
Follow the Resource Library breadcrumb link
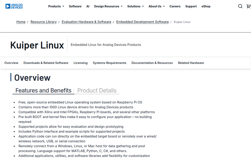[44, 22]
